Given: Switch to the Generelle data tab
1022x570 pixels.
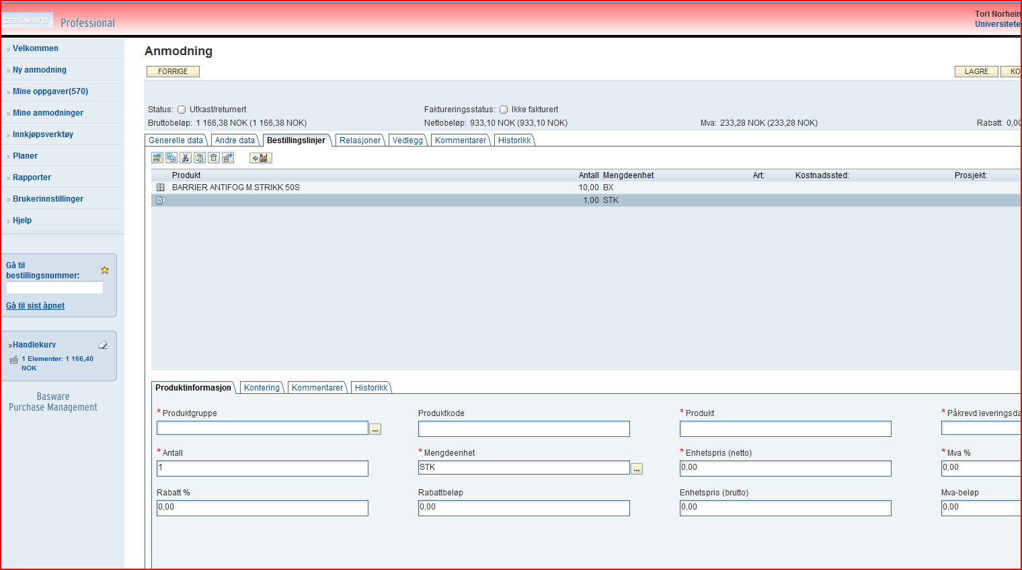Looking at the screenshot, I should pos(176,140).
